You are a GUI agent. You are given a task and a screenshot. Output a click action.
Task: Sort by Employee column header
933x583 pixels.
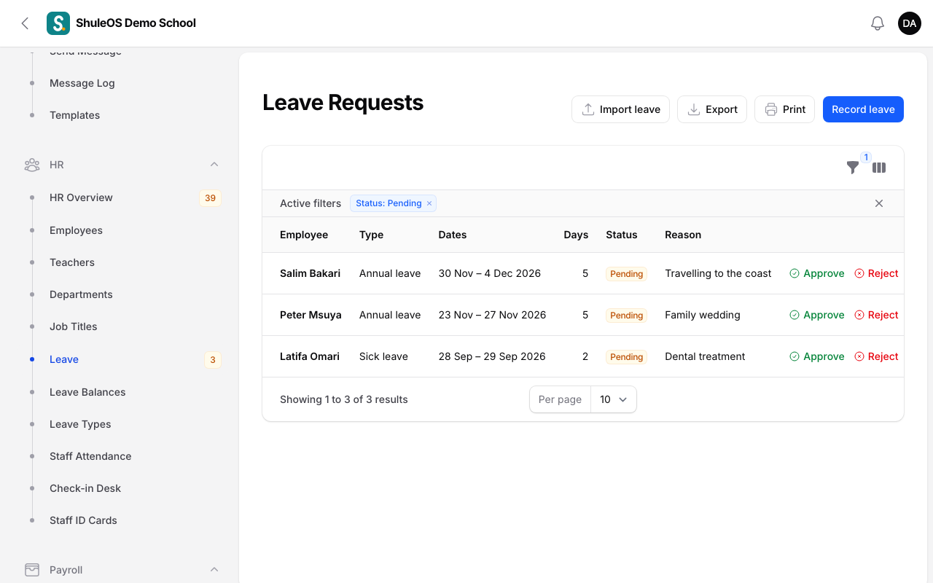(304, 235)
